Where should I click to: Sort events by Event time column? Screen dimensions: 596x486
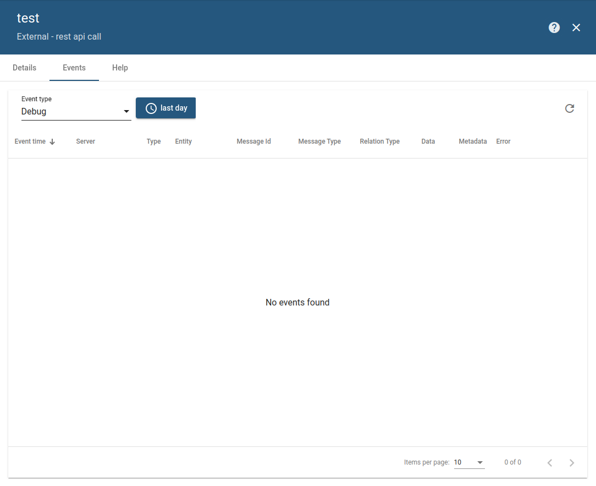(30, 141)
